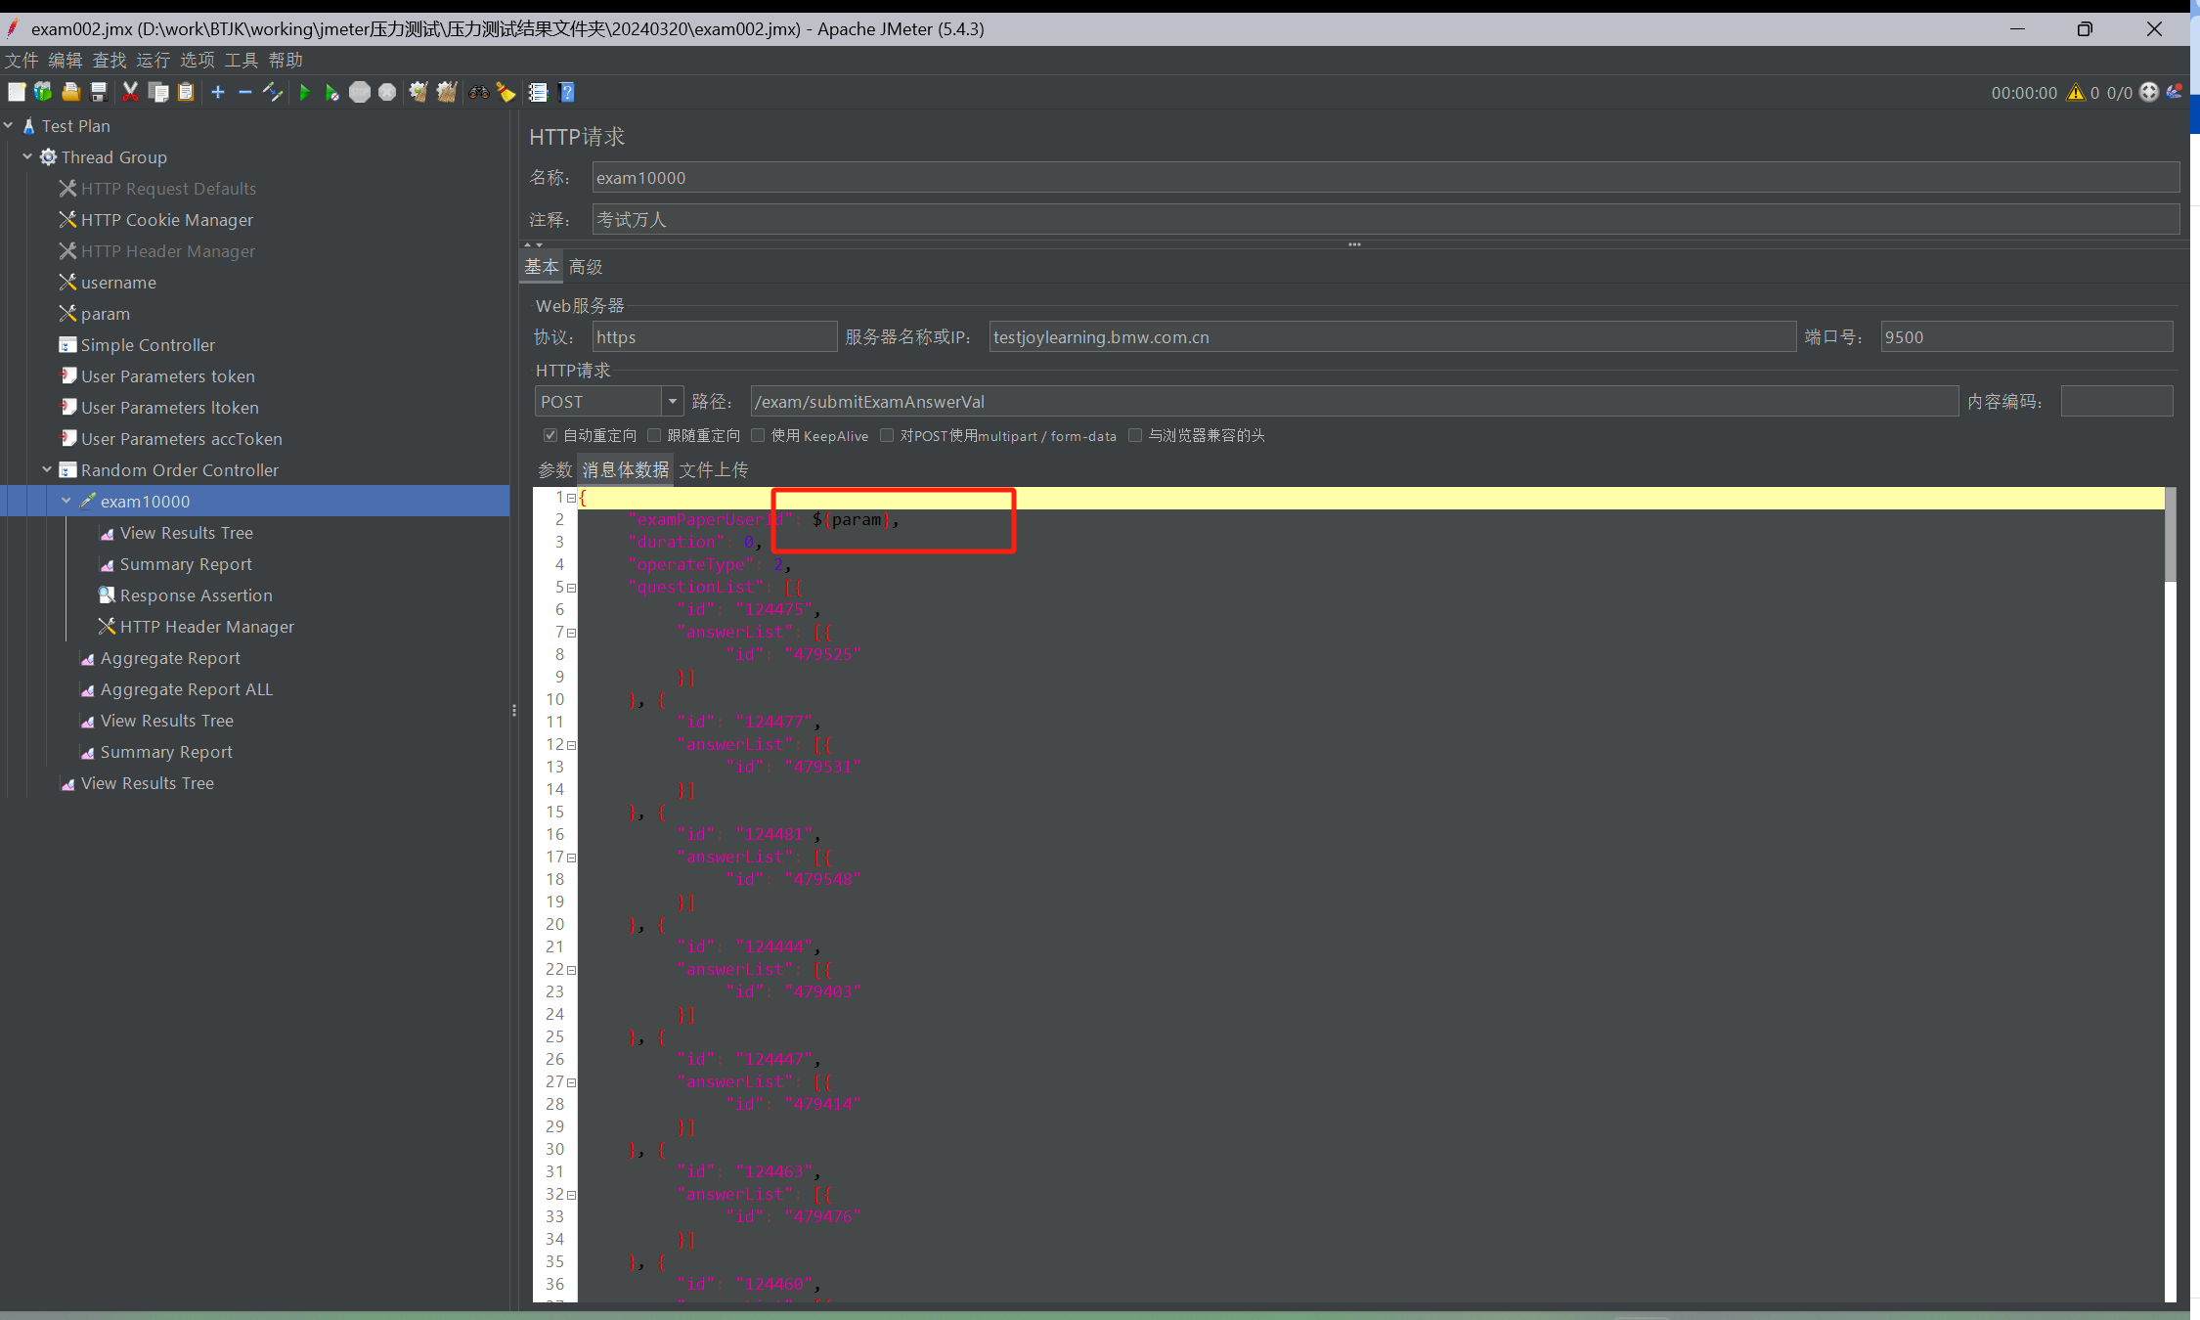Click the 路径 path input field
This screenshot has width=2200, height=1320.
pos(1353,401)
